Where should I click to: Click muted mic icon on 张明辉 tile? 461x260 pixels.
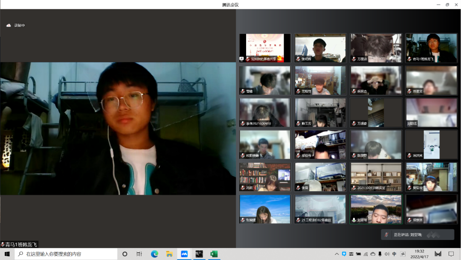[x=298, y=59]
